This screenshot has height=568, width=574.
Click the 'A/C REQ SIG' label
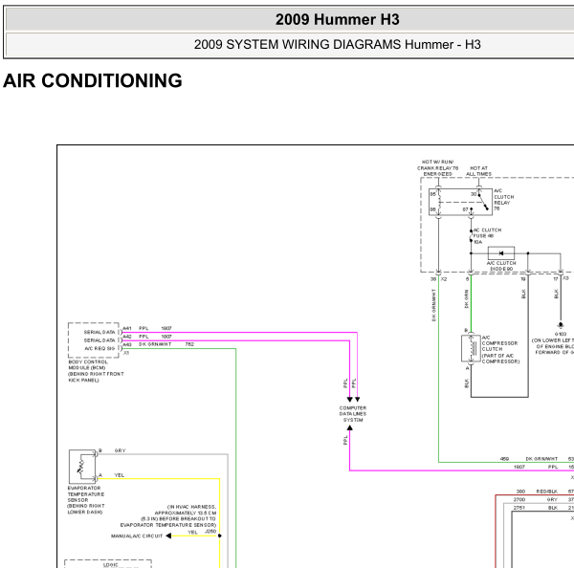99,348
